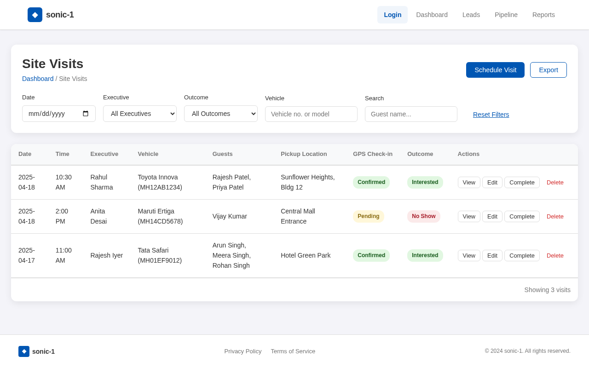Click Confirmed badge in Rahul Sharma row
Image resolution: width=589 pixels, height=368 pixels.
pos(371,182)
